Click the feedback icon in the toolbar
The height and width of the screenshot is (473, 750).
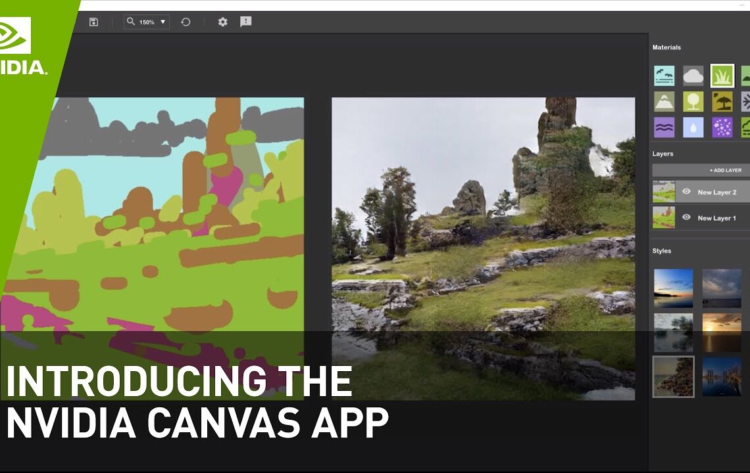(245, 22)
